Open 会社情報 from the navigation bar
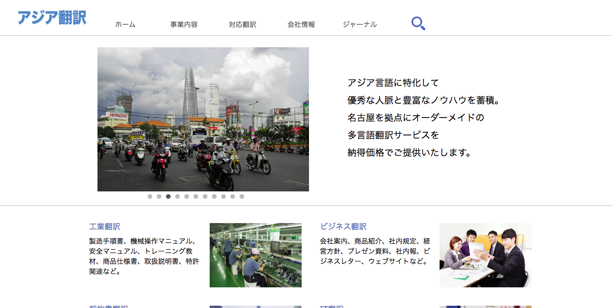Viewport: 612px width, 308px height. (x=301, y=24)
